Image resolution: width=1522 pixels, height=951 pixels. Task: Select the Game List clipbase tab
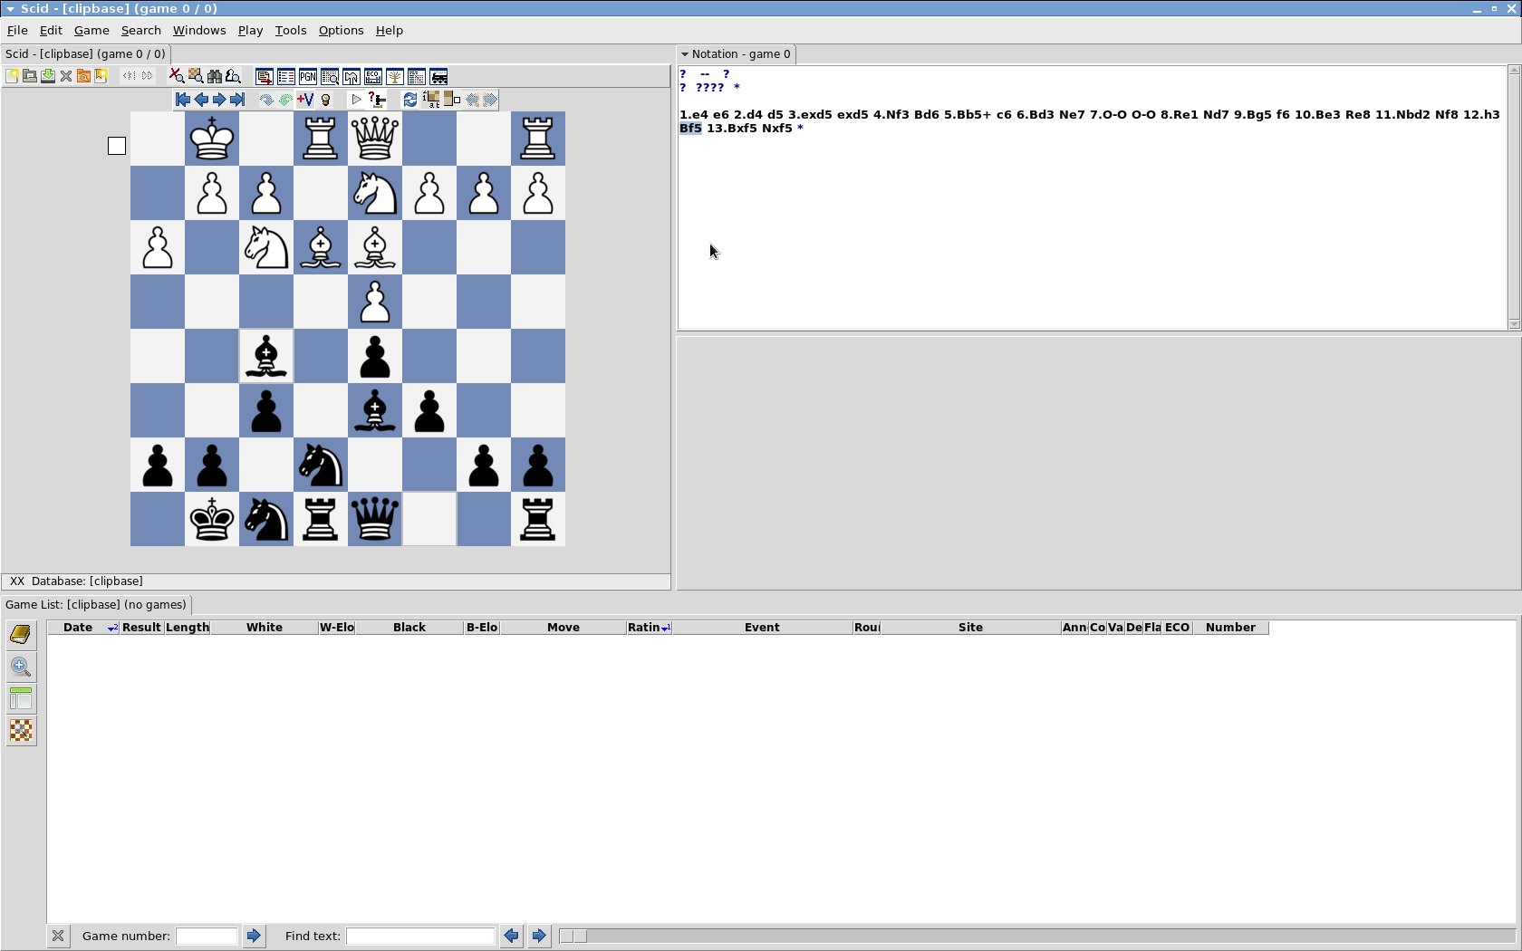tap(96, 604)
